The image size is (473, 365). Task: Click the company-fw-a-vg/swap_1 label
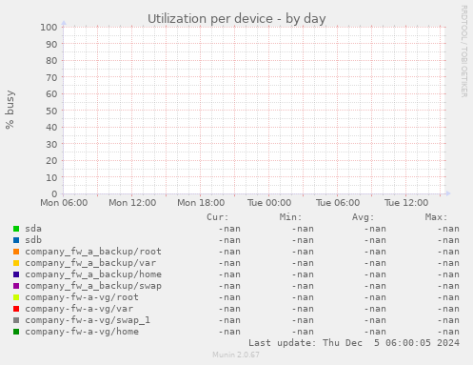click(88, 320)
